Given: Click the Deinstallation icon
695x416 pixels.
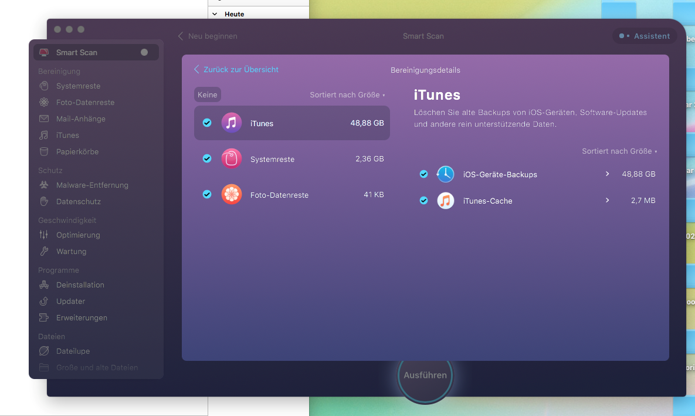Looking at the screenshot, I should (44, 285).
